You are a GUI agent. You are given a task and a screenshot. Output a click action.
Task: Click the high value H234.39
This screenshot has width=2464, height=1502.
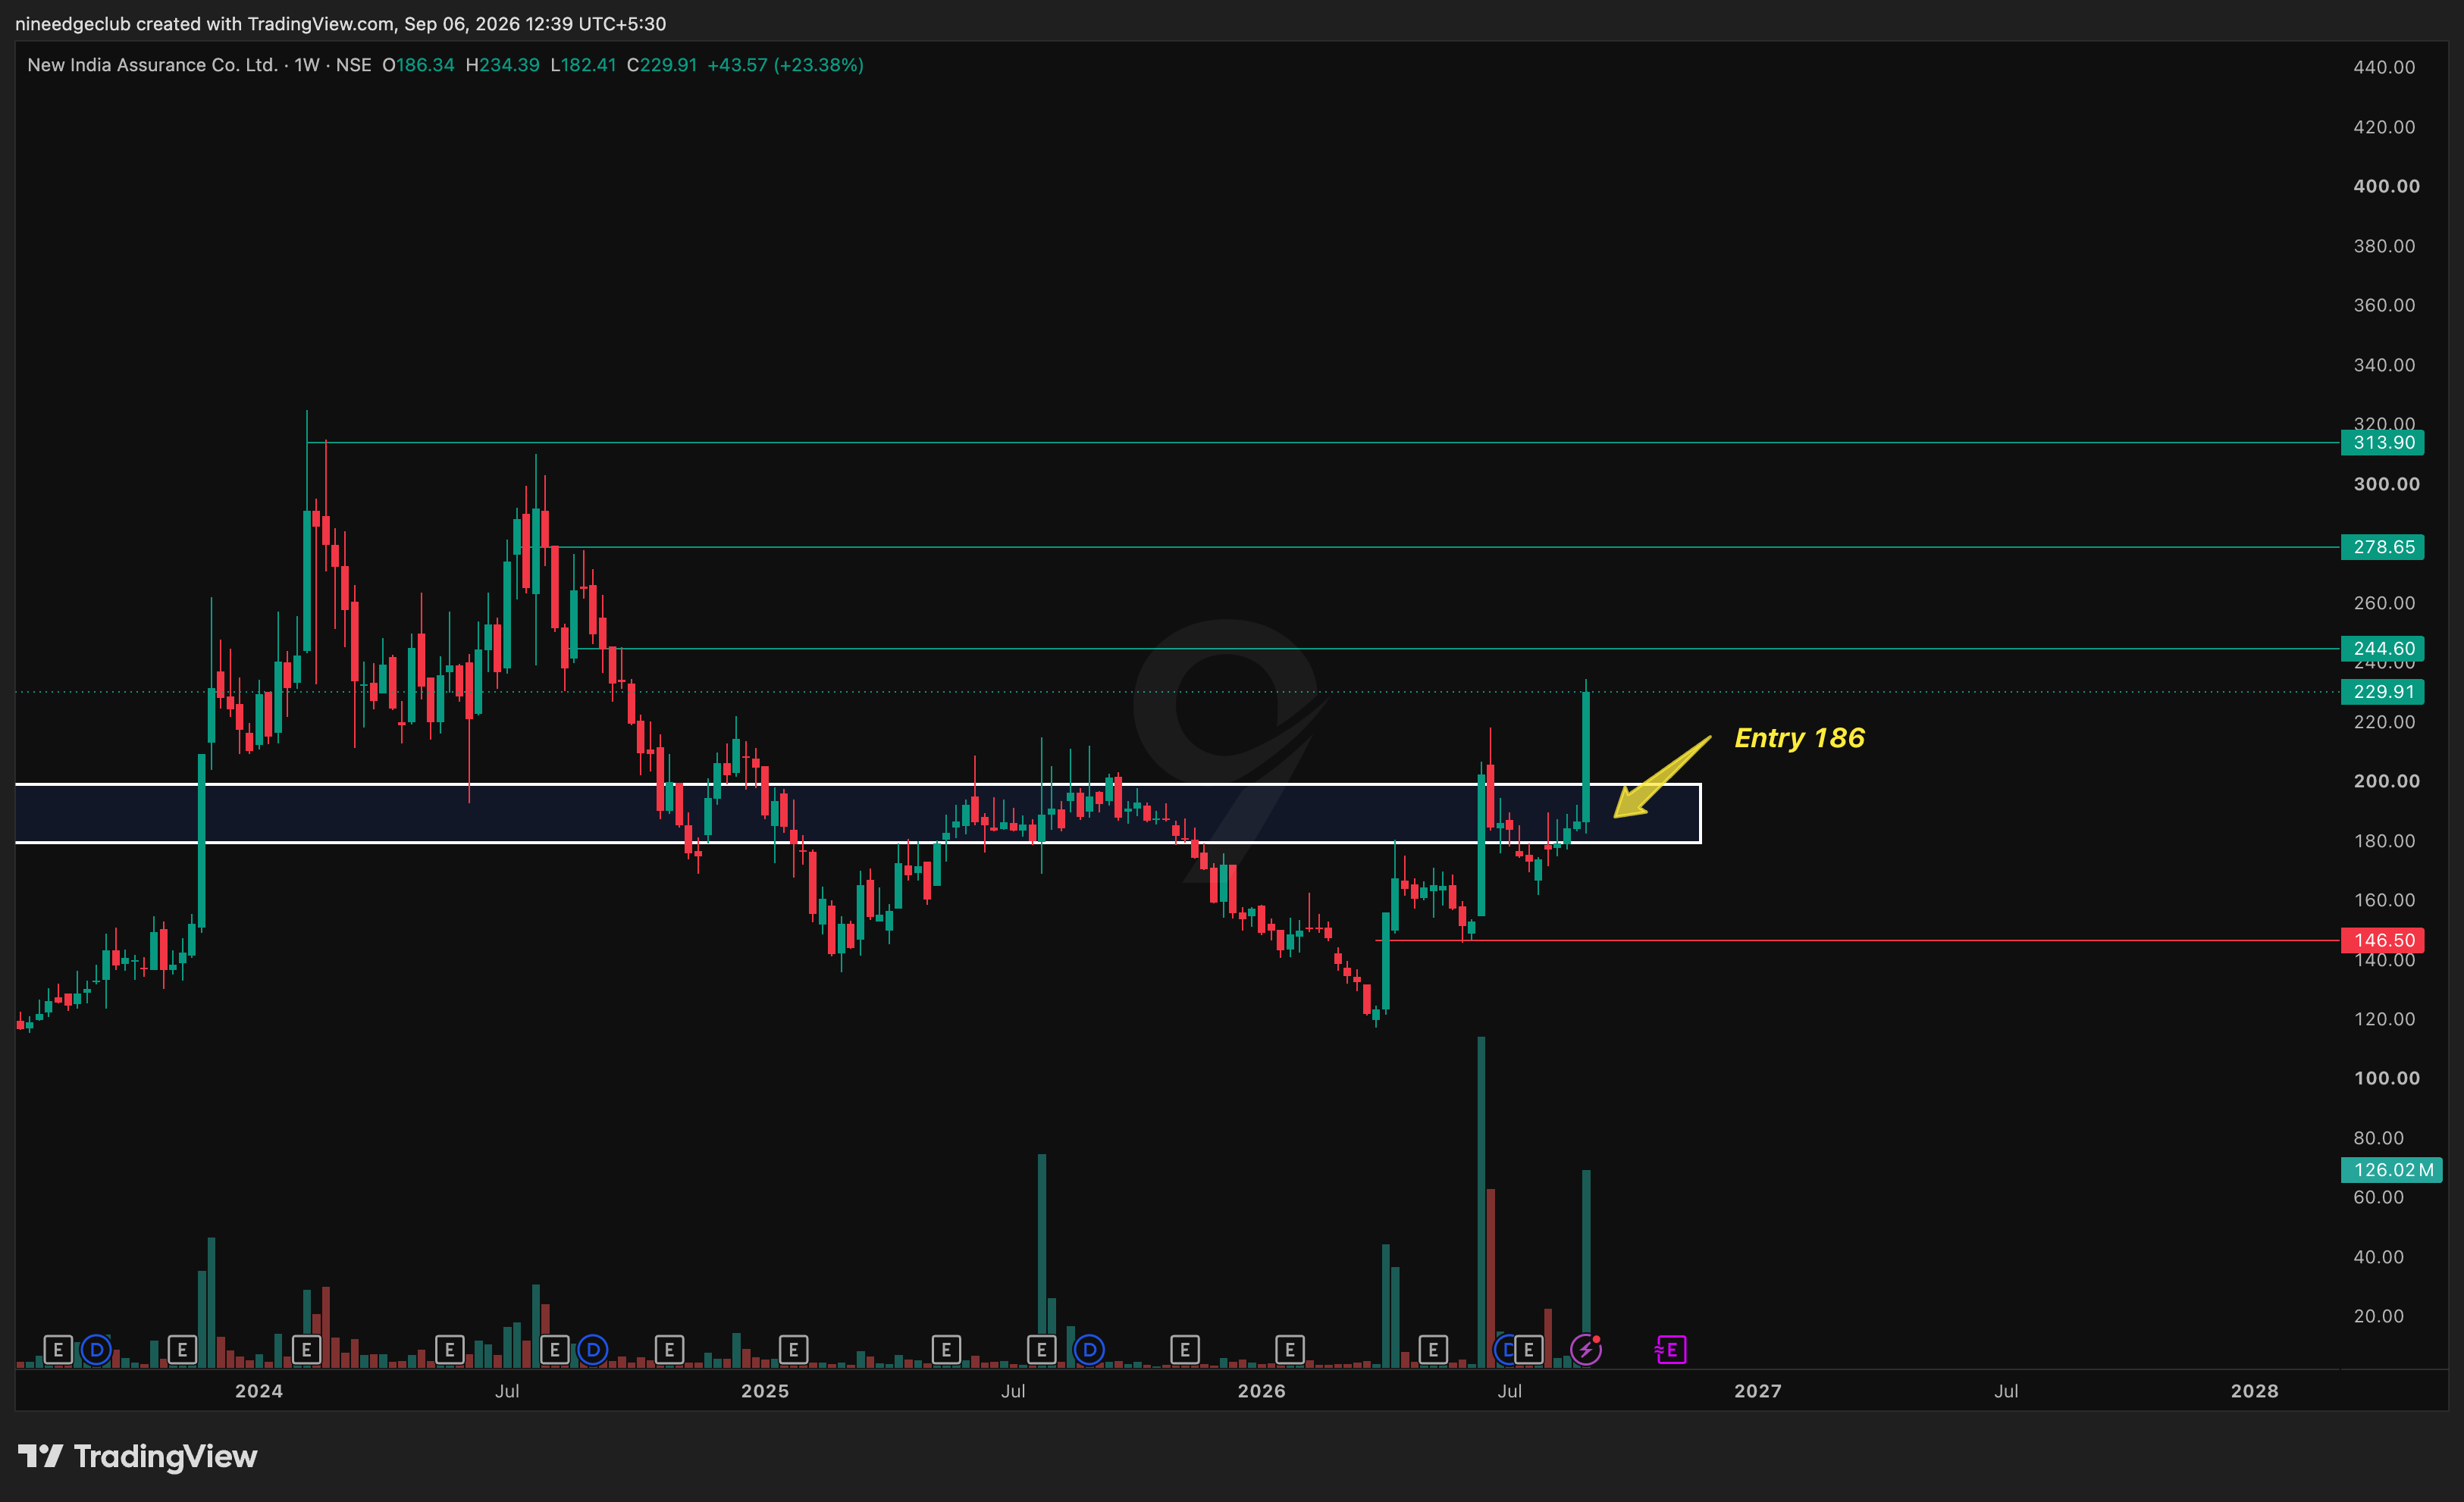(x=502, y=65)
